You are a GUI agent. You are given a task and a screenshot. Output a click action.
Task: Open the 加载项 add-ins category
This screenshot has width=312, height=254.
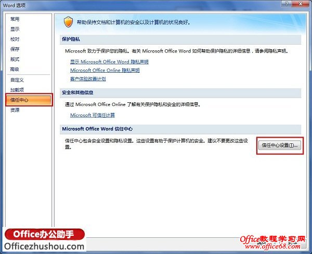[17, 90]
